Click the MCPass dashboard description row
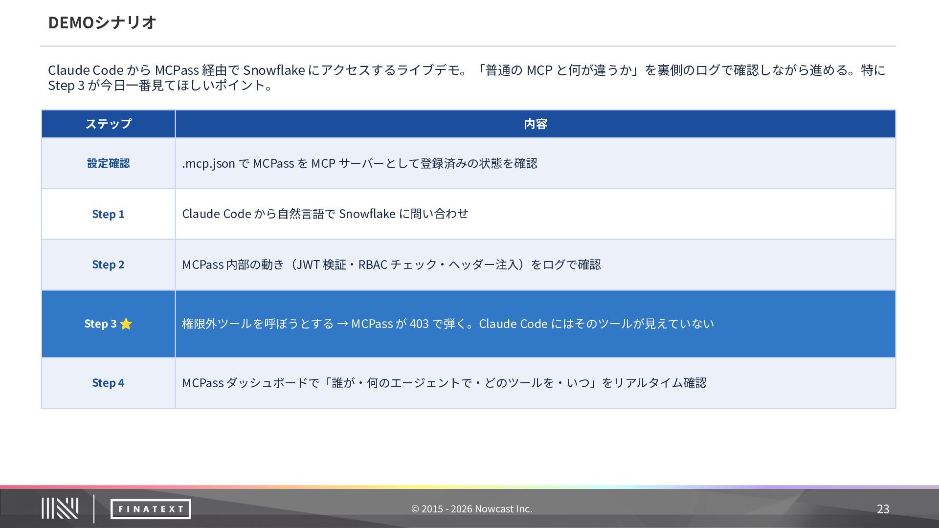 pyautogui.click(x=444, y=383)
